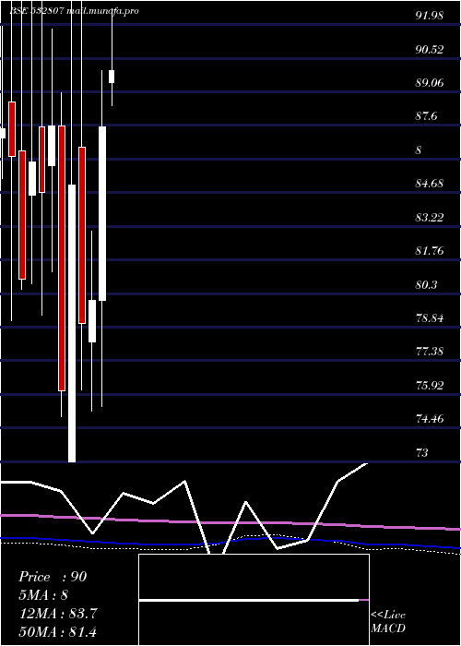Click the 75.92 price axis label
461x646 pixels.
(x=430, y=386)
